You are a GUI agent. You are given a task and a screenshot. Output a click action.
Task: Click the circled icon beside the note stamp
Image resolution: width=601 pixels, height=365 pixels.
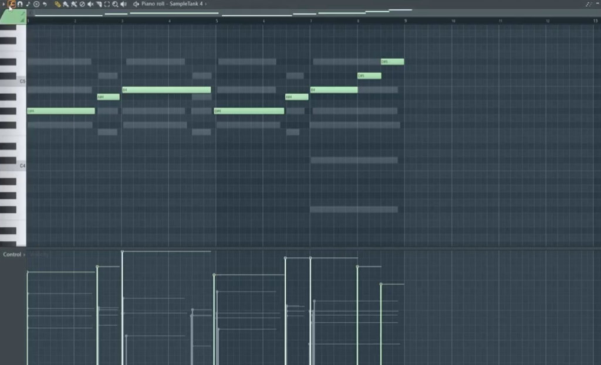(36, 4)
